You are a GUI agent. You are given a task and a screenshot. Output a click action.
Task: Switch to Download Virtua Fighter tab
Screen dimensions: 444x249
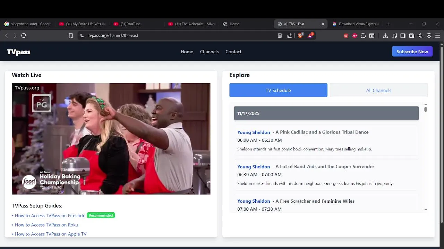(356, 24)
